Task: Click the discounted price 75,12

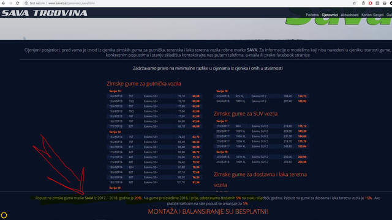Action: [x=196, y=157]
